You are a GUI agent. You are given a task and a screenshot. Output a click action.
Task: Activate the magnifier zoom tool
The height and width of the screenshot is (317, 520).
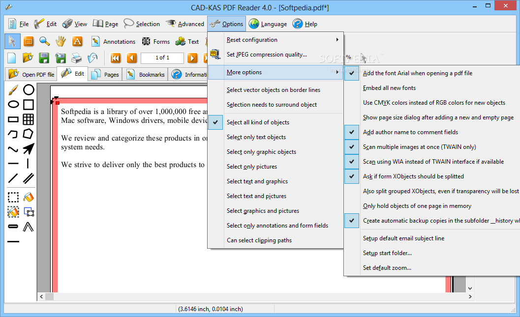[x=44, y=41]
